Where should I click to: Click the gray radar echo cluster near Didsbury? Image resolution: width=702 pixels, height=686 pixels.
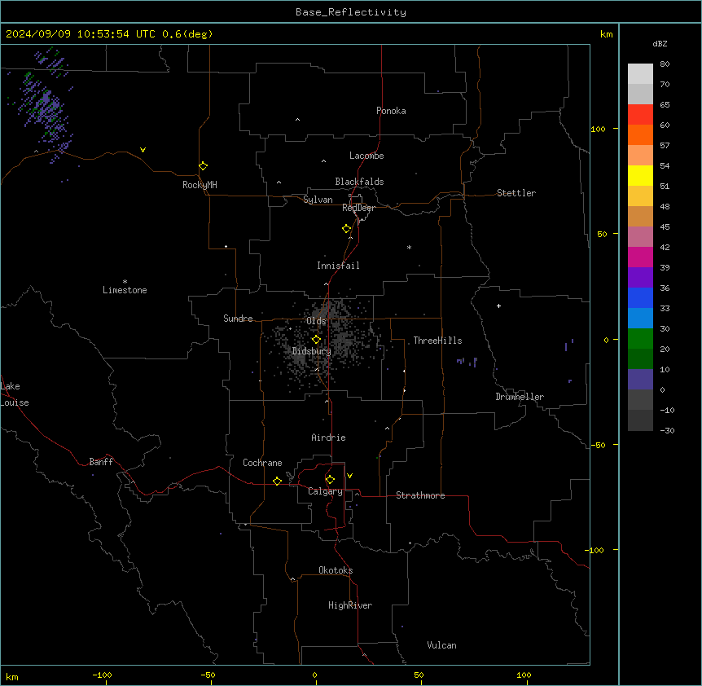323,342
